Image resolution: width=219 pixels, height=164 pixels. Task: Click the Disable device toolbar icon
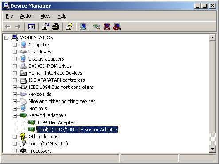point(117,27)
